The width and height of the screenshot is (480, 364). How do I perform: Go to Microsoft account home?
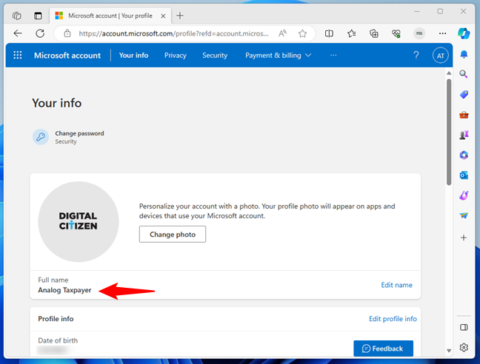tap(67, 55)
